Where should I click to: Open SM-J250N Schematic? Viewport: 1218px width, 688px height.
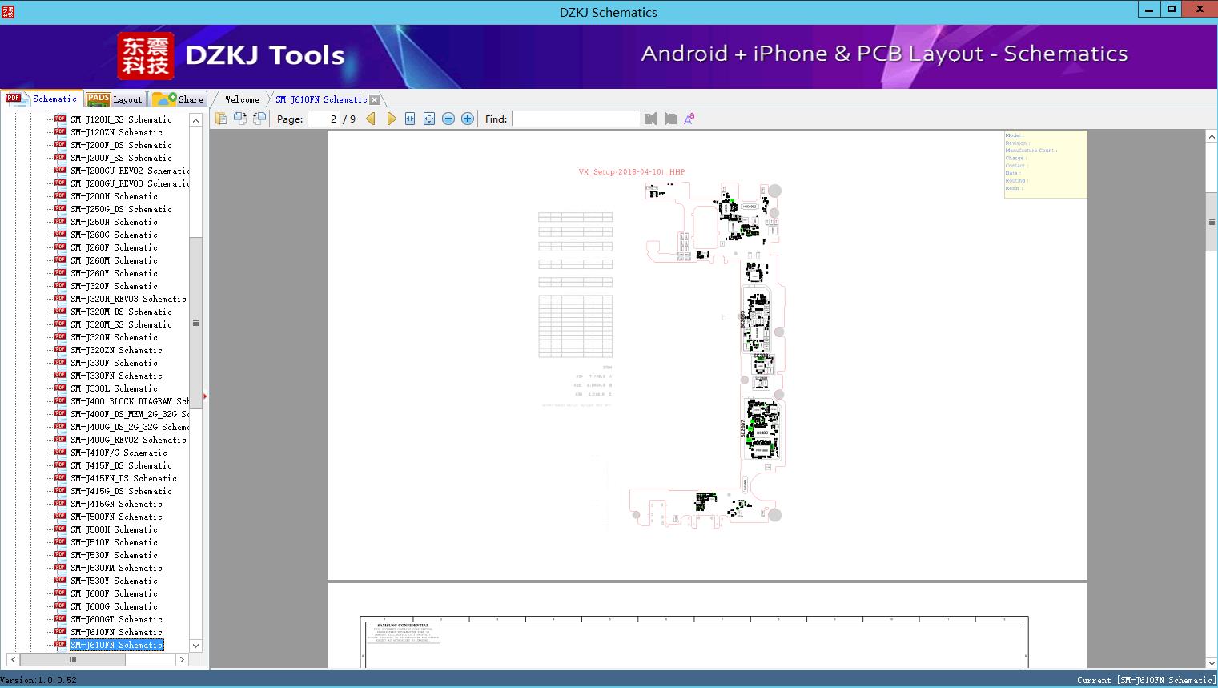coord(114,222)
